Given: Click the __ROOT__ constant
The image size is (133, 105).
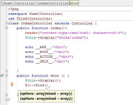Looking at the screenshot, I should (44, 52).
